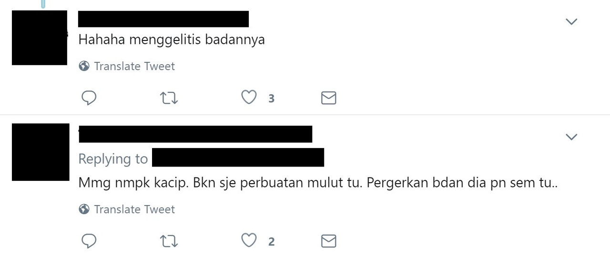
Task: Open the tweet starting 'Mmg nmpk kacip'
Action: point(318,183)
